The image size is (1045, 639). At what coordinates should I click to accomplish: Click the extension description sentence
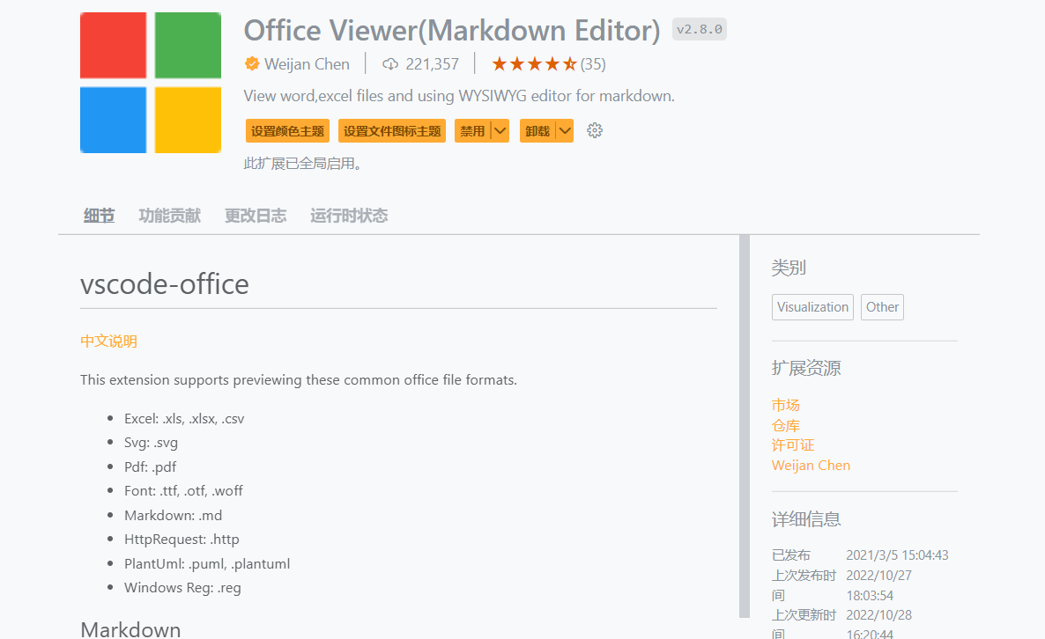pyautogui.click(x=459, y=96)
